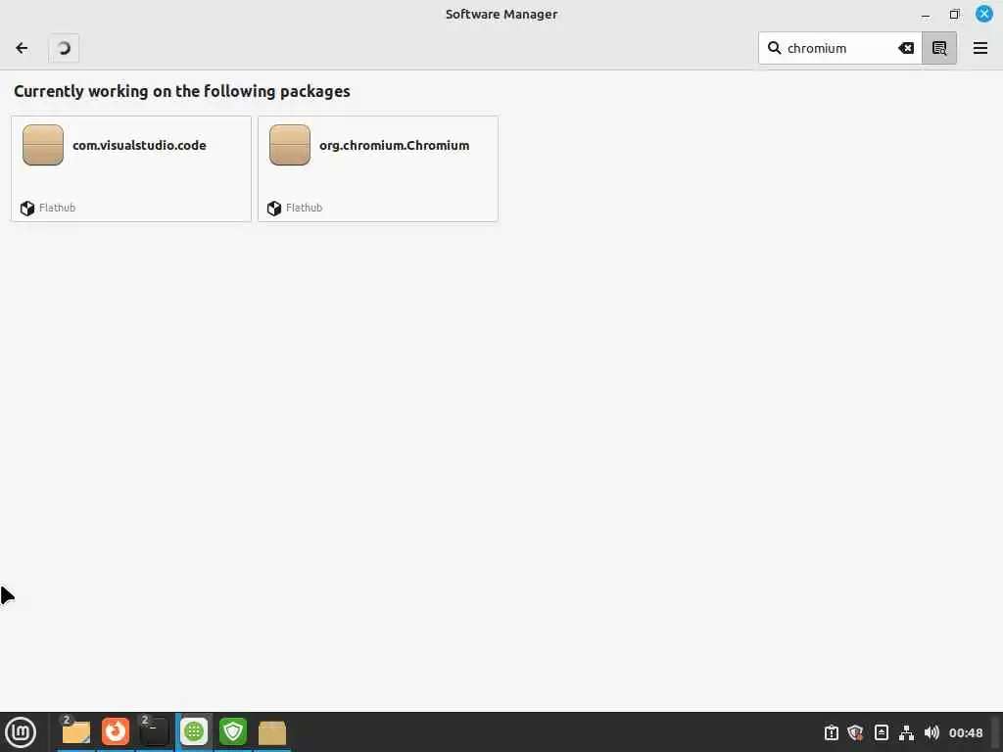This screenshot has width=1003, height=752.
Task: Click Flathub label under org.chromium.Chromium
Action: pos(304,208)
